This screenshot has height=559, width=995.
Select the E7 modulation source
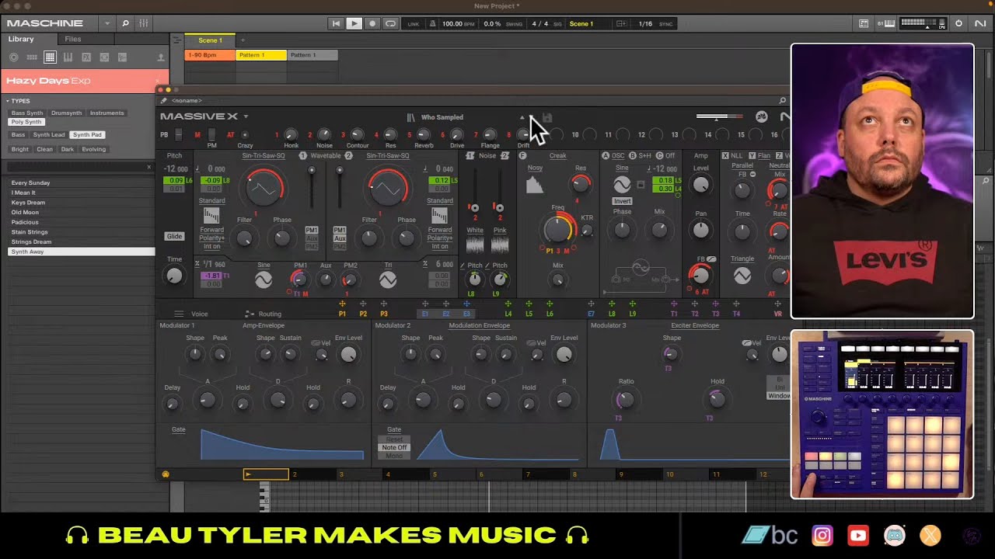[592, 314]
